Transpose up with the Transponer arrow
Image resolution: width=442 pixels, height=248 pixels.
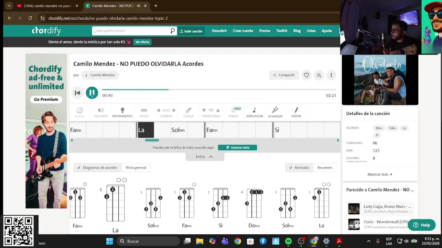pos(218,110)
